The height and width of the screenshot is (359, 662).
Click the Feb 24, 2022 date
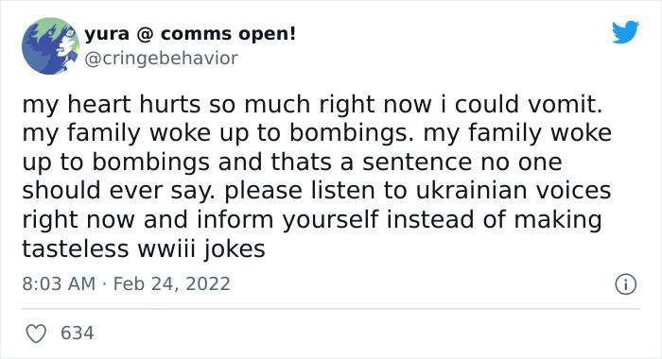172,283
